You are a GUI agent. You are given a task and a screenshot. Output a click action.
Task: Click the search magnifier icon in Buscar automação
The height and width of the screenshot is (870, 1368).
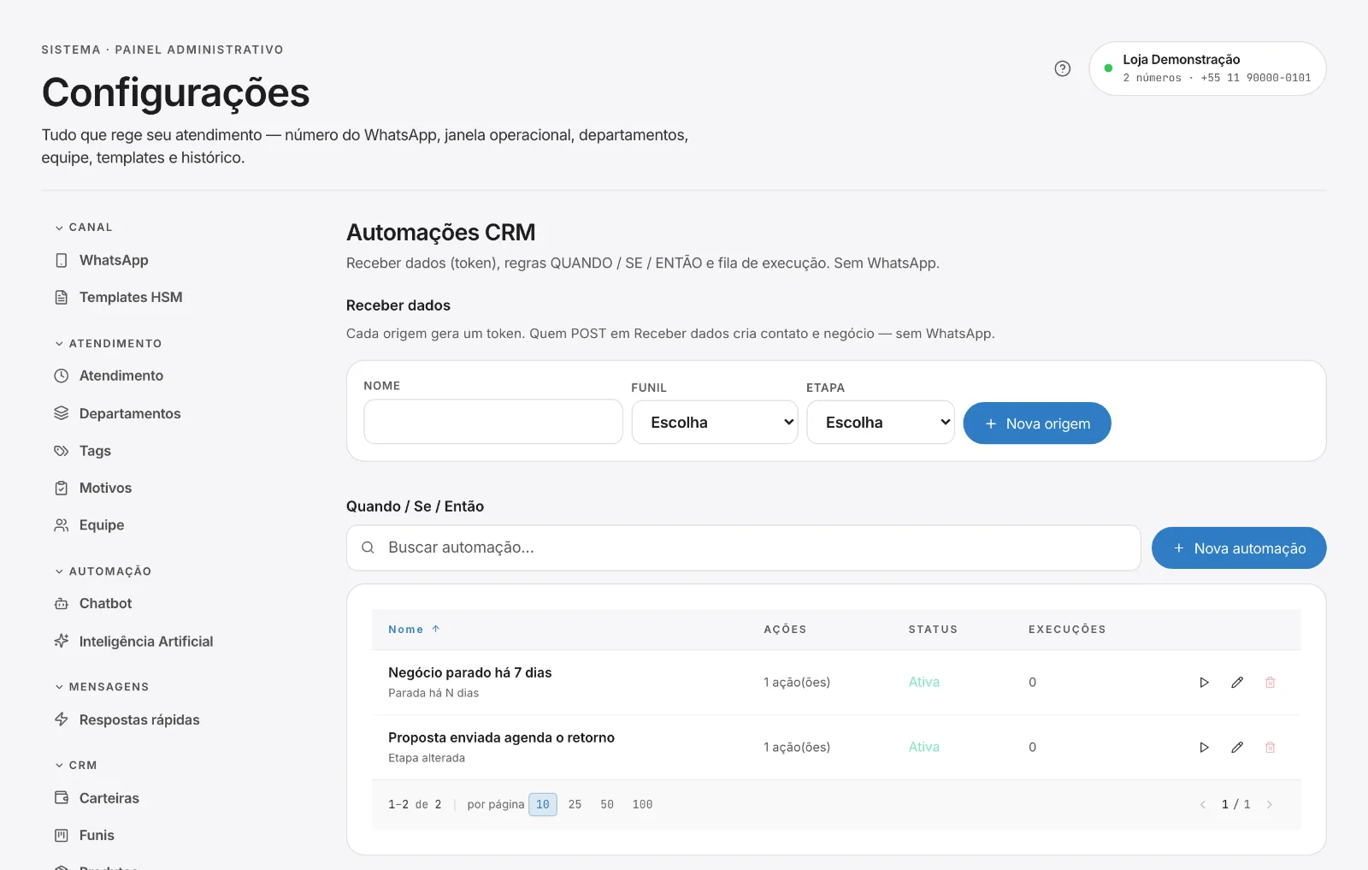(x=368, y=547)
